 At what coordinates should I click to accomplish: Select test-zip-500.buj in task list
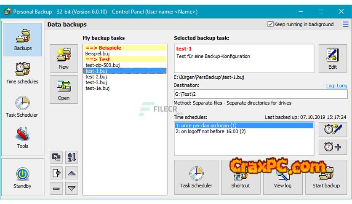click(x=125, y=65)
